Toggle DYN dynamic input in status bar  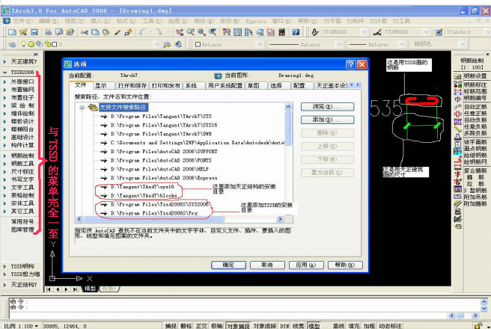tap(284, 326)
